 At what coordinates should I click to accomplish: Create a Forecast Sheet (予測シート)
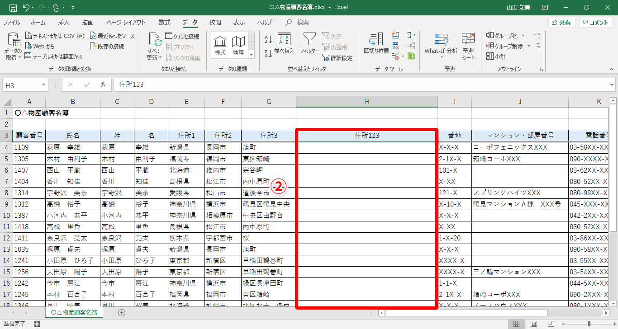(x=468, y=46)
